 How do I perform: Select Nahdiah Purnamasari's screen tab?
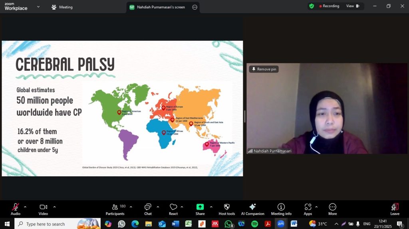click(161, 7)
